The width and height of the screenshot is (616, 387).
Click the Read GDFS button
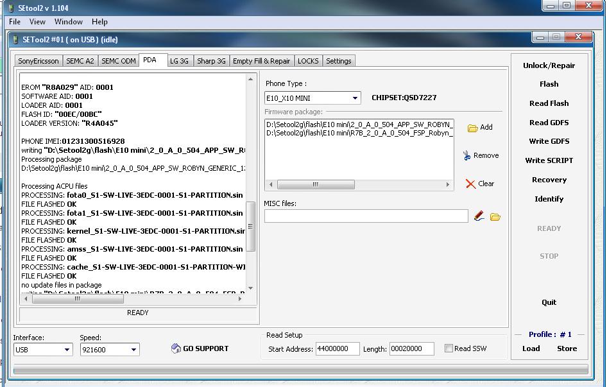[549, 123]
